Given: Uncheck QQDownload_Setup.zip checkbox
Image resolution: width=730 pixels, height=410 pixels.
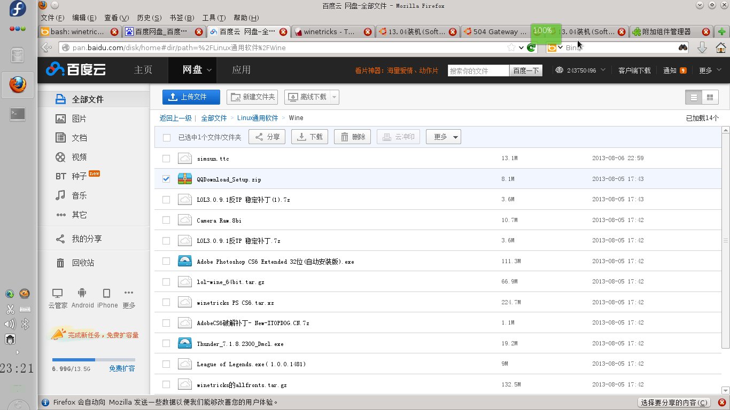Looking at the screenshot, I should click(166, 179).
